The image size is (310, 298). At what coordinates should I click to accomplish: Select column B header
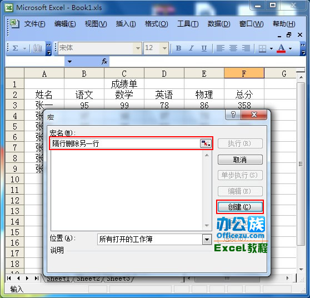[x=84, y=73]
